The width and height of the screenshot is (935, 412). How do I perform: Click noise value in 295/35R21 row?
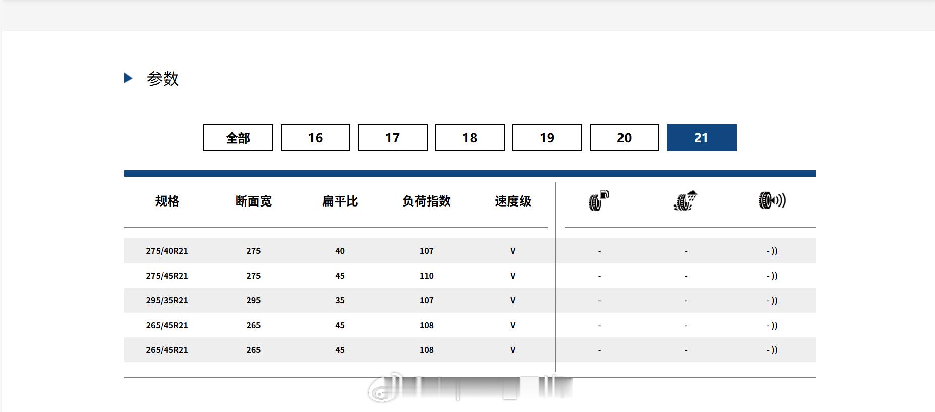772,300
